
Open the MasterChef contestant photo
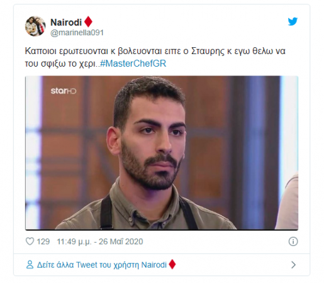162,153
